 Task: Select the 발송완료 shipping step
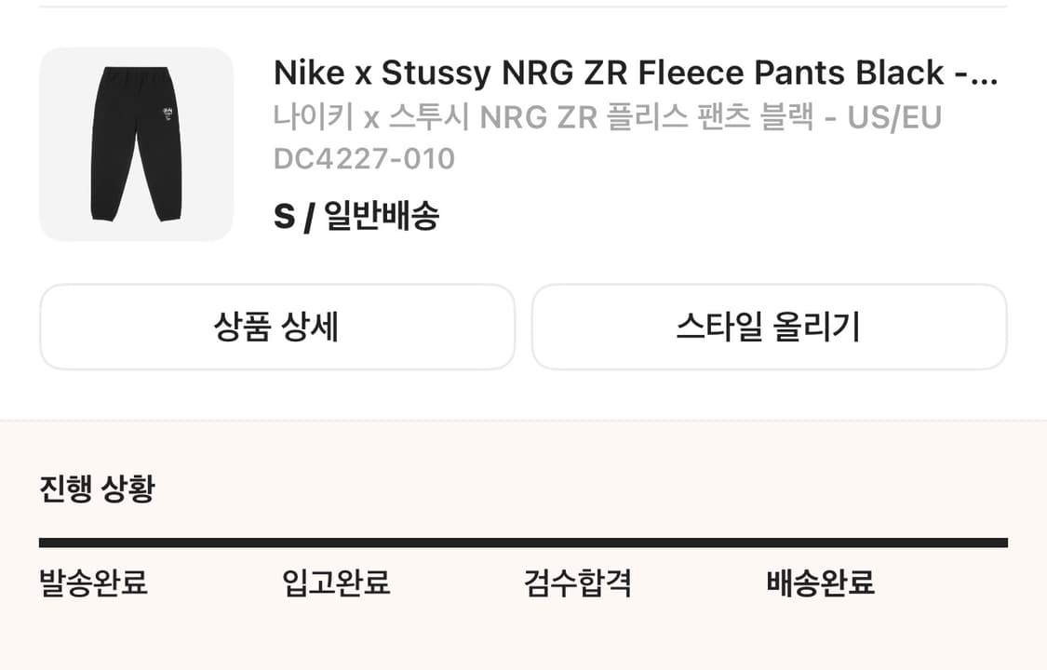pos(93,584)
